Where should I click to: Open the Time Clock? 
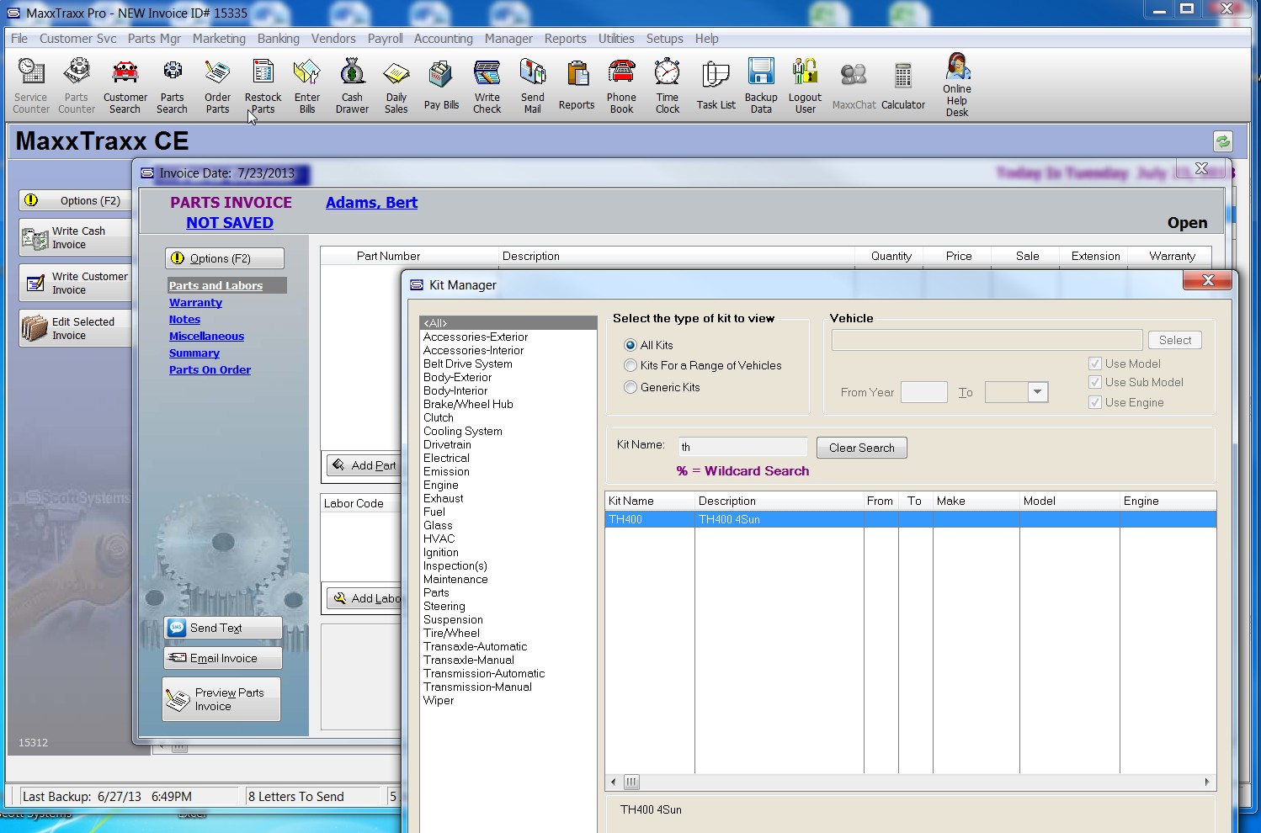pos(668,86)
